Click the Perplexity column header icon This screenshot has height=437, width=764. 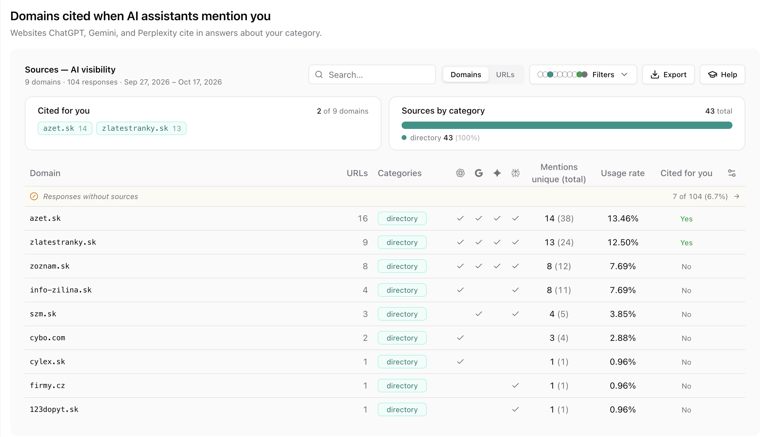(x=515, y=173)
